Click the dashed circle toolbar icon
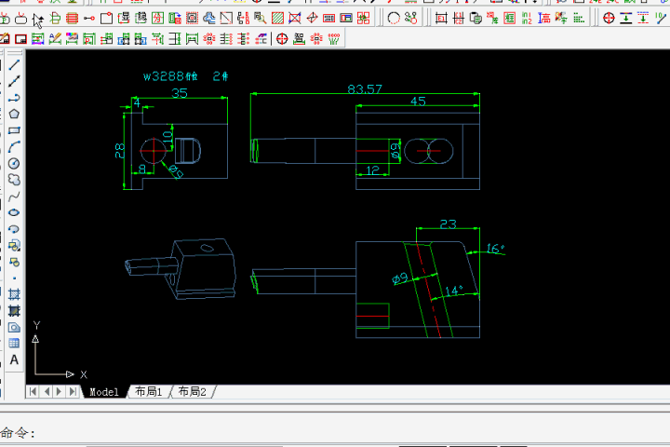This screenshot has width=670, height=447. click(x=394, y=18)
